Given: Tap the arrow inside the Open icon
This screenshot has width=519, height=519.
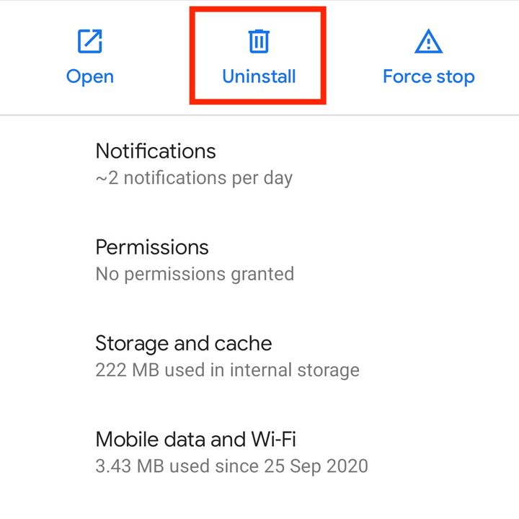Looking at the screenshot, I should [93, 37].
